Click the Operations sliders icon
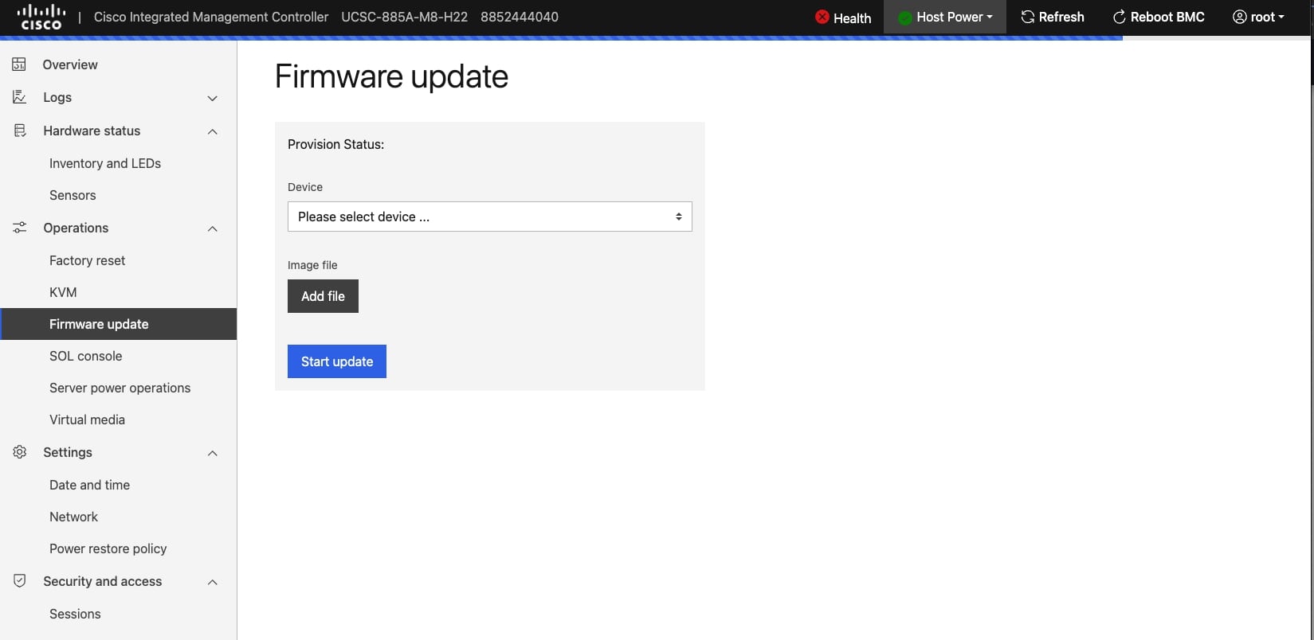The width and height of the screenshot is (1314, 640). point(19,228)
